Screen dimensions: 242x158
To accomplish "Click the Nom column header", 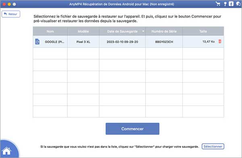I will click(50, 31).
